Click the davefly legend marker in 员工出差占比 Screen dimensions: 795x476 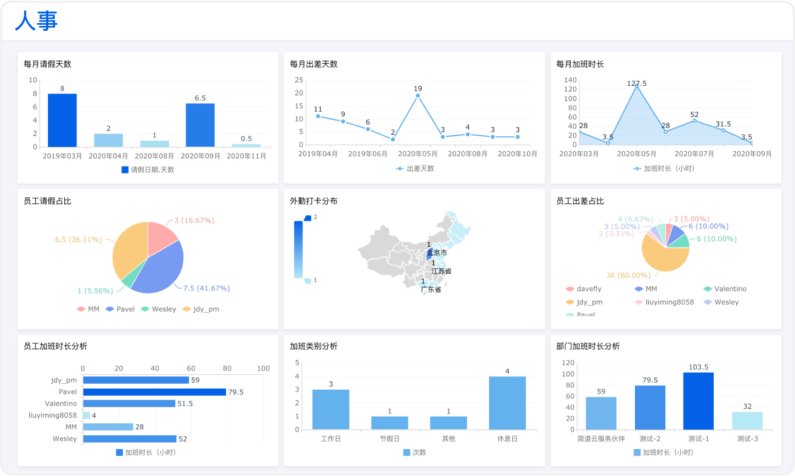[570, 289]
